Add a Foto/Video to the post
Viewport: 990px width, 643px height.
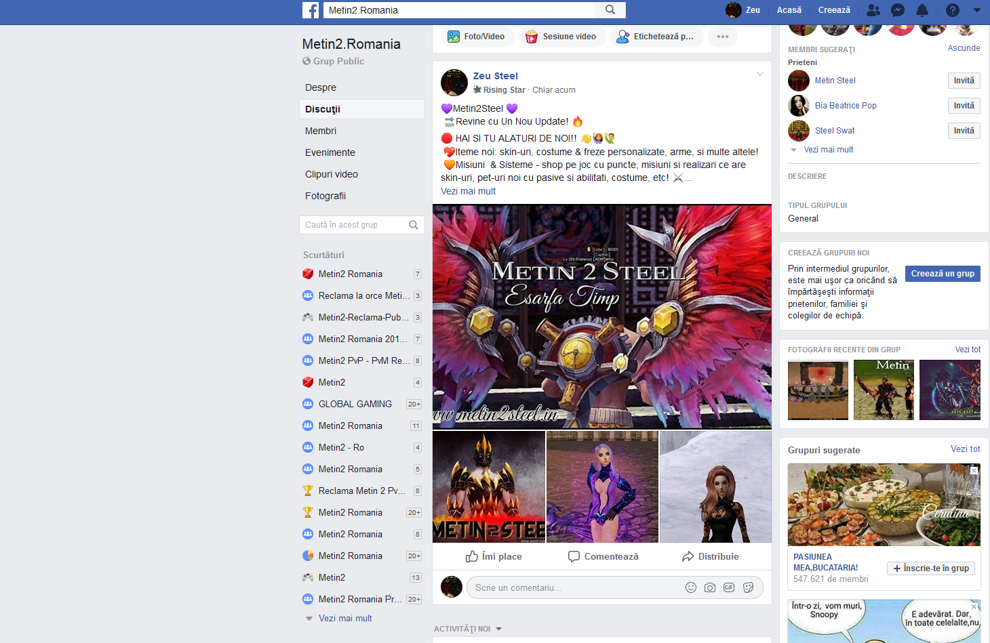coord(477,37)
